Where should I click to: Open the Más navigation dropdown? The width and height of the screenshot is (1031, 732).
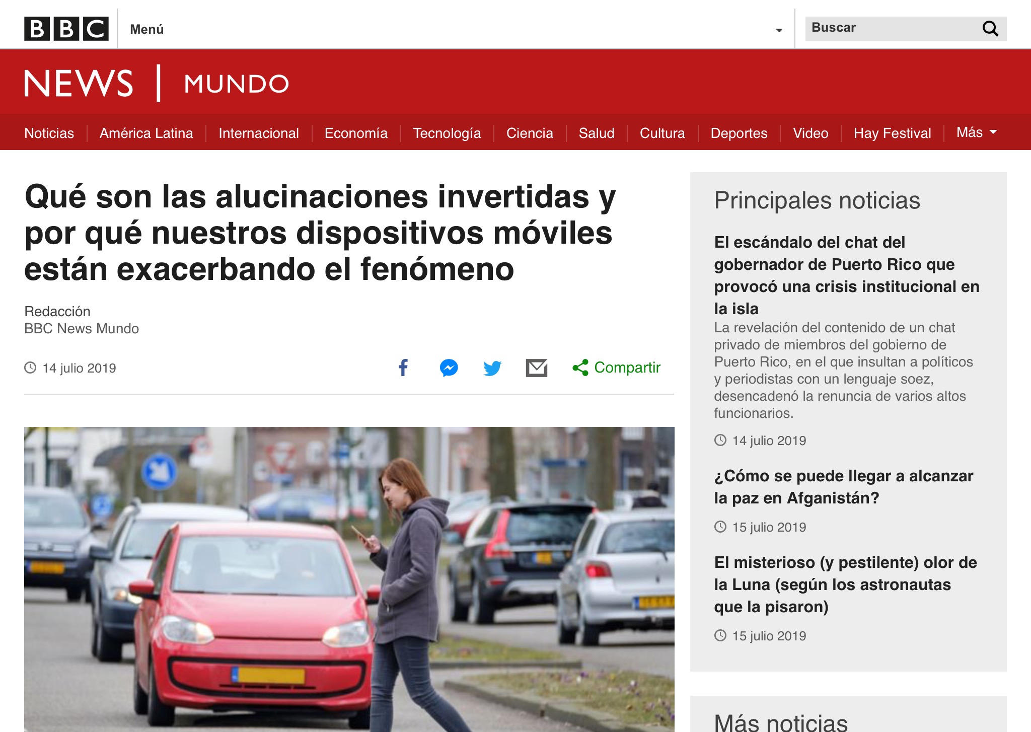click(976, 132)
